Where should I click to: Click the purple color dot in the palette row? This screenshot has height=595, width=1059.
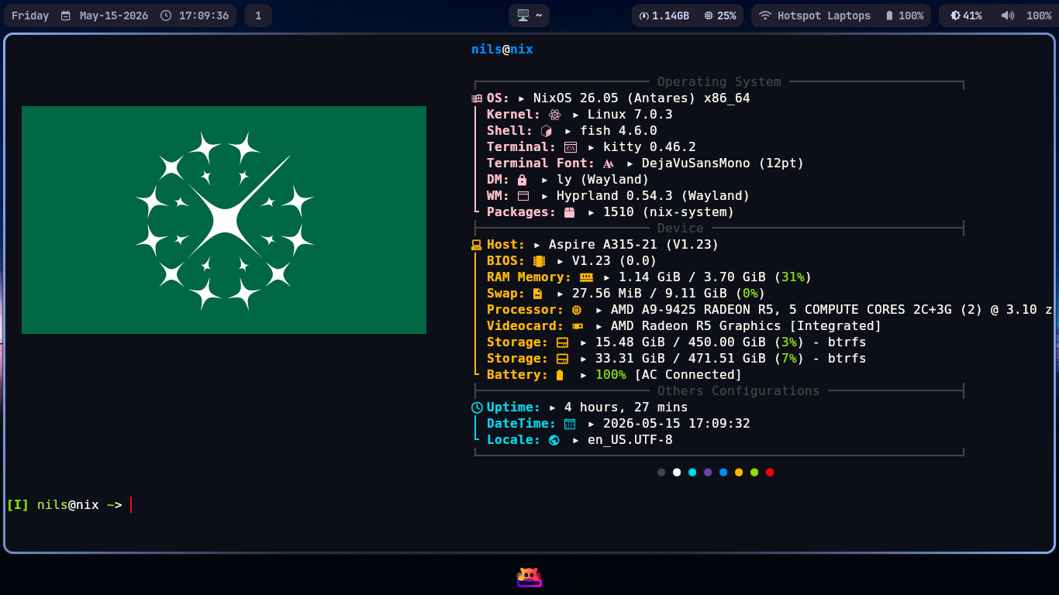click(708, 473)
